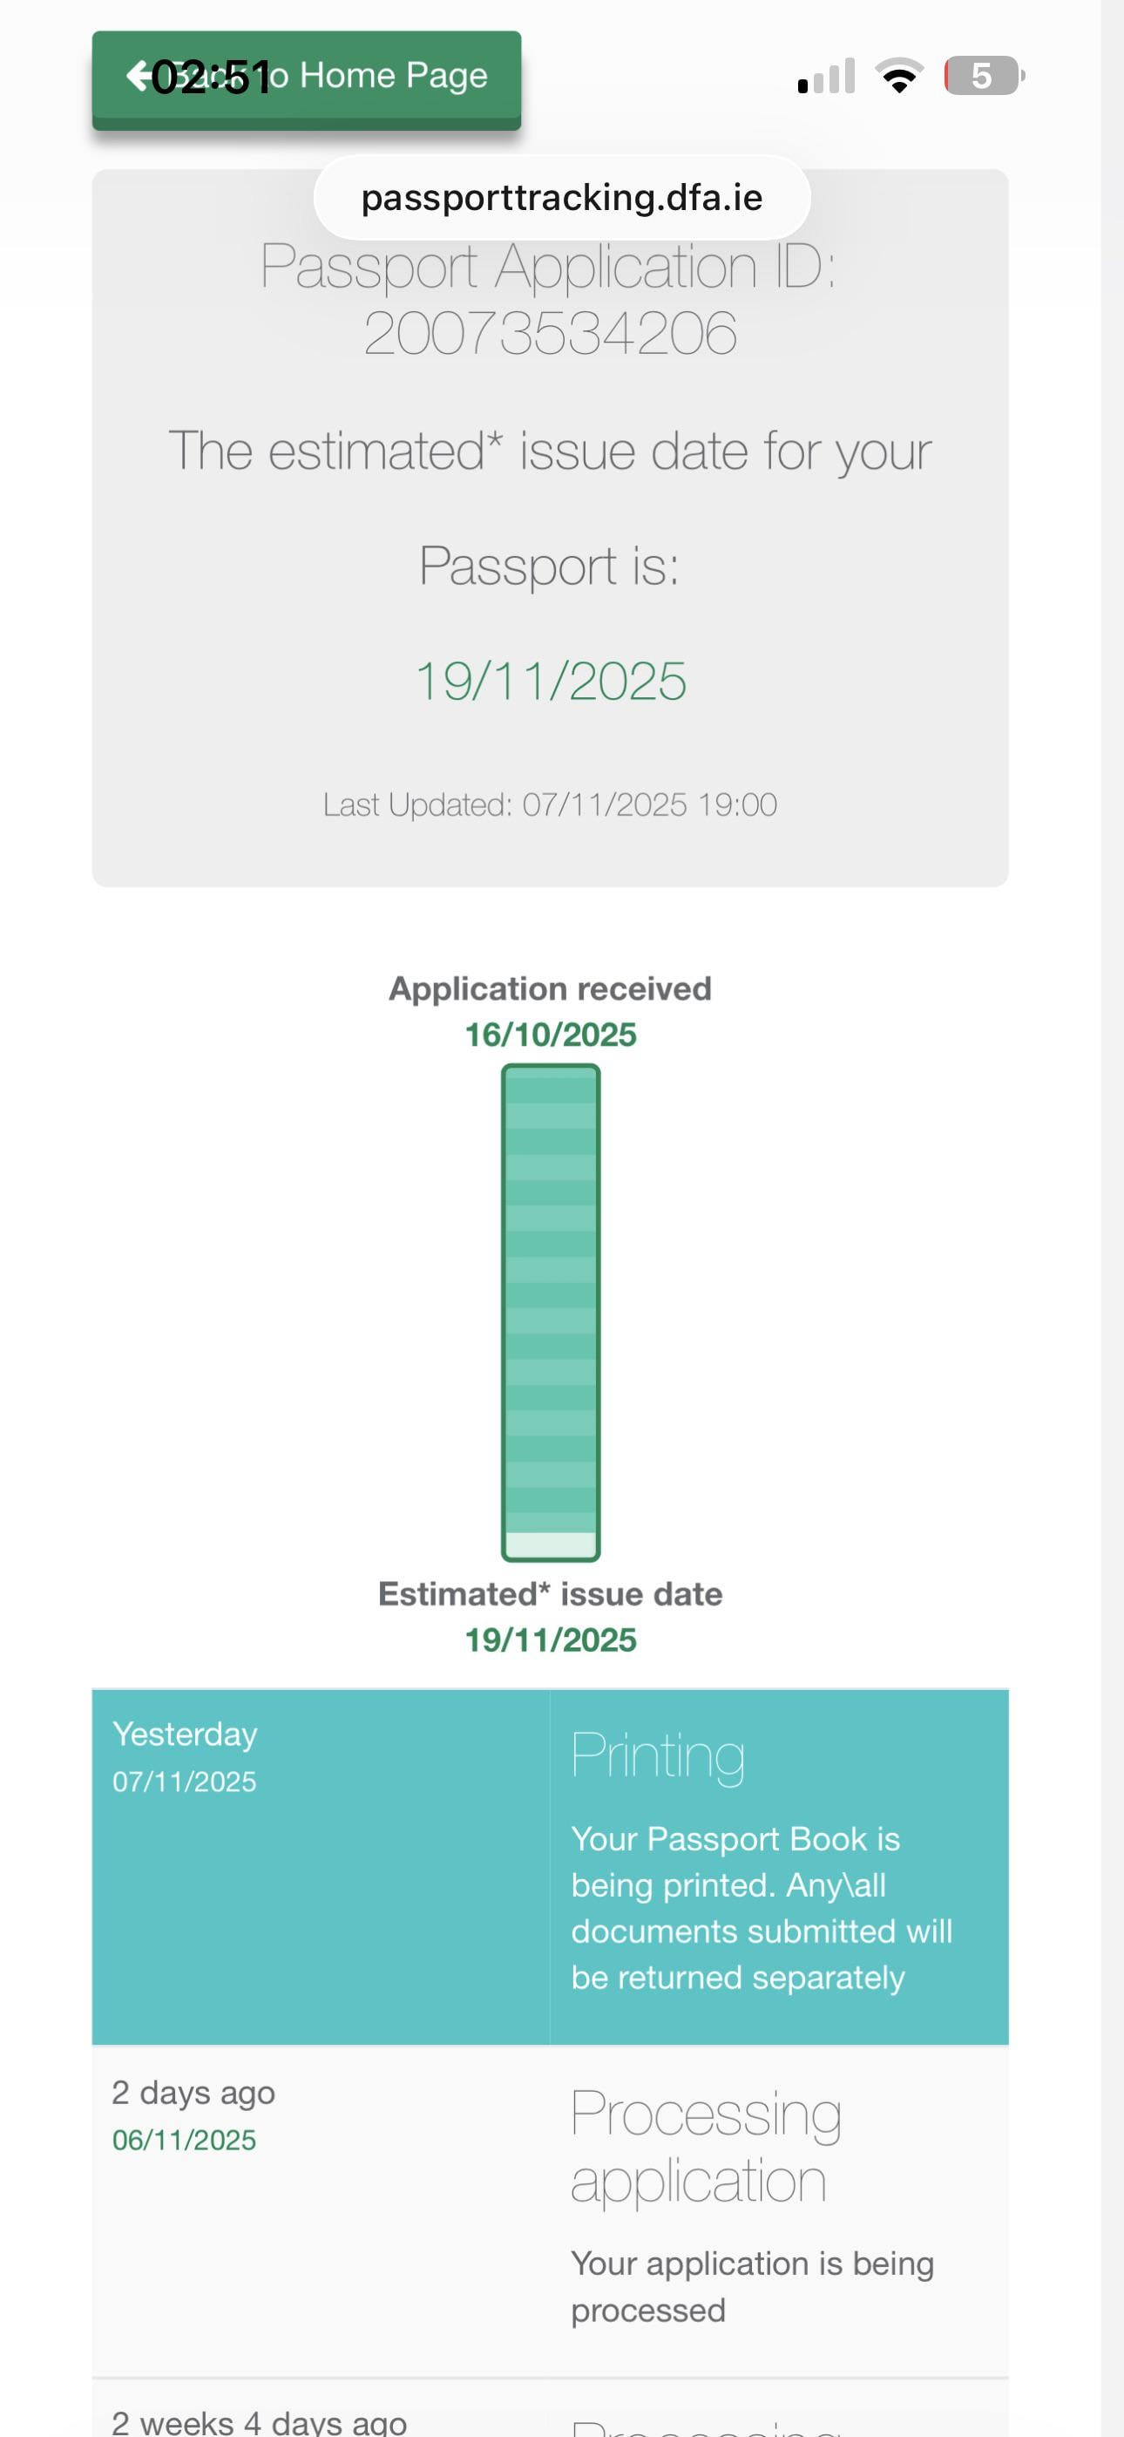
Task: Select the Processing application status heading
Action: click(706, 2148)
